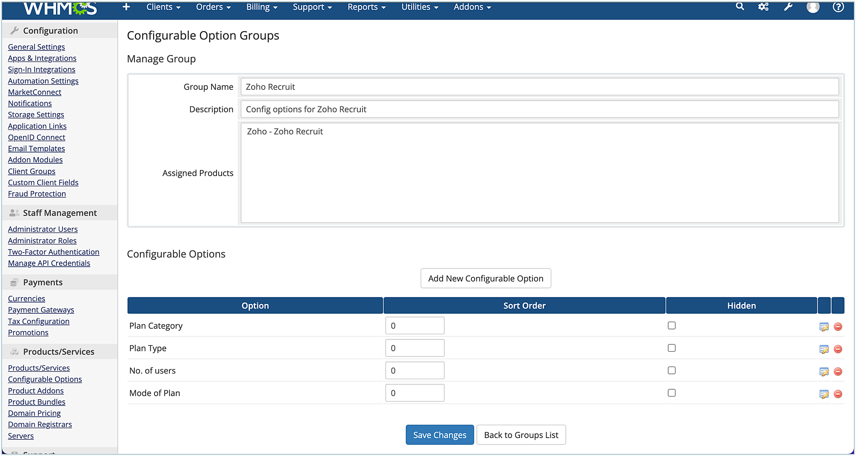Screen dimensions: 856x456
Task: Open the Support dropdown menu
Action: 312,7
